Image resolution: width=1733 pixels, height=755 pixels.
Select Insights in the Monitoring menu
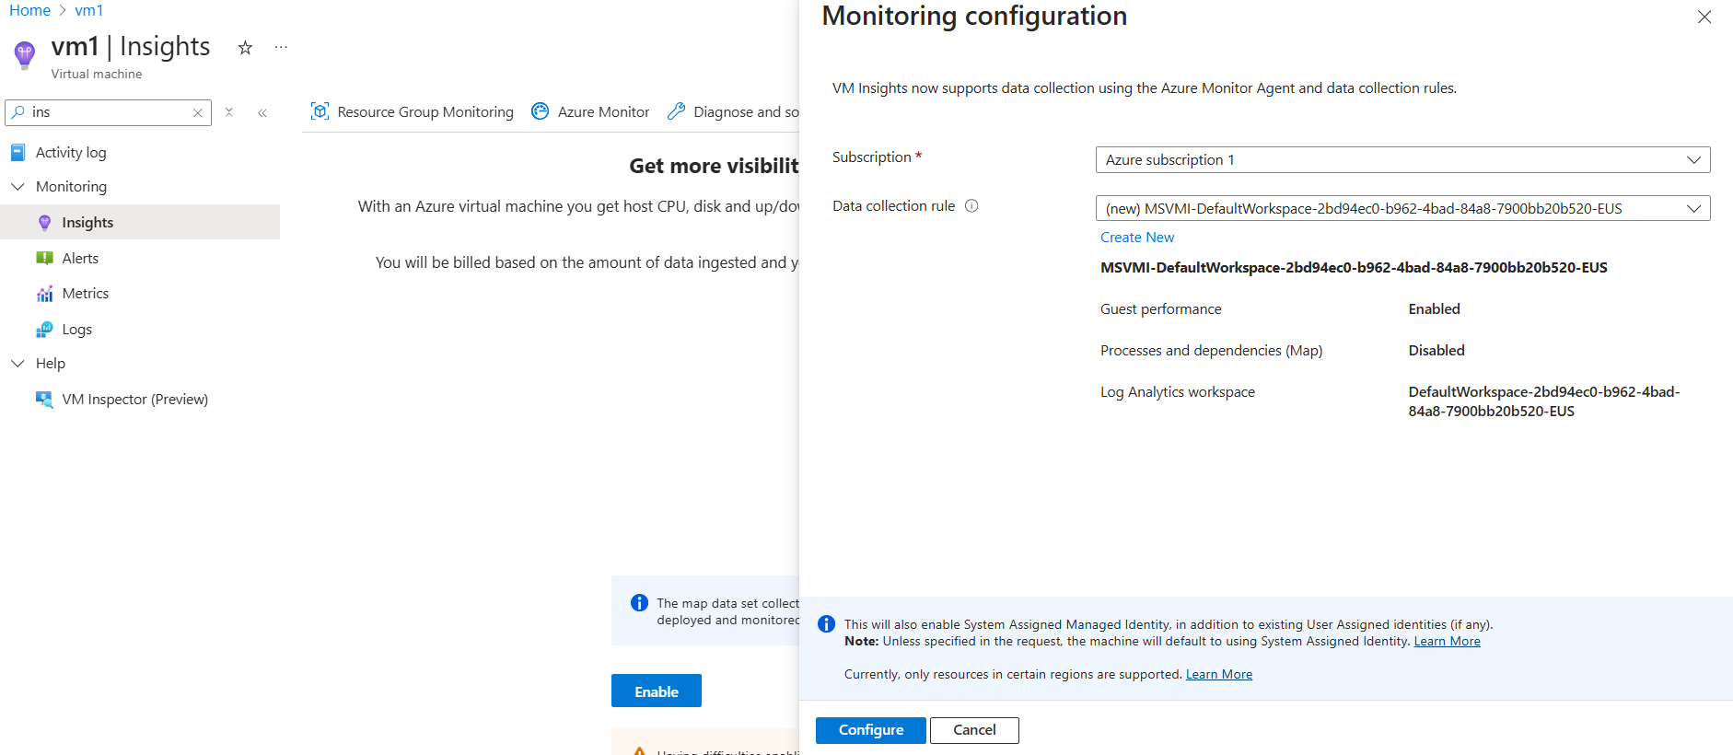point(140,222)
